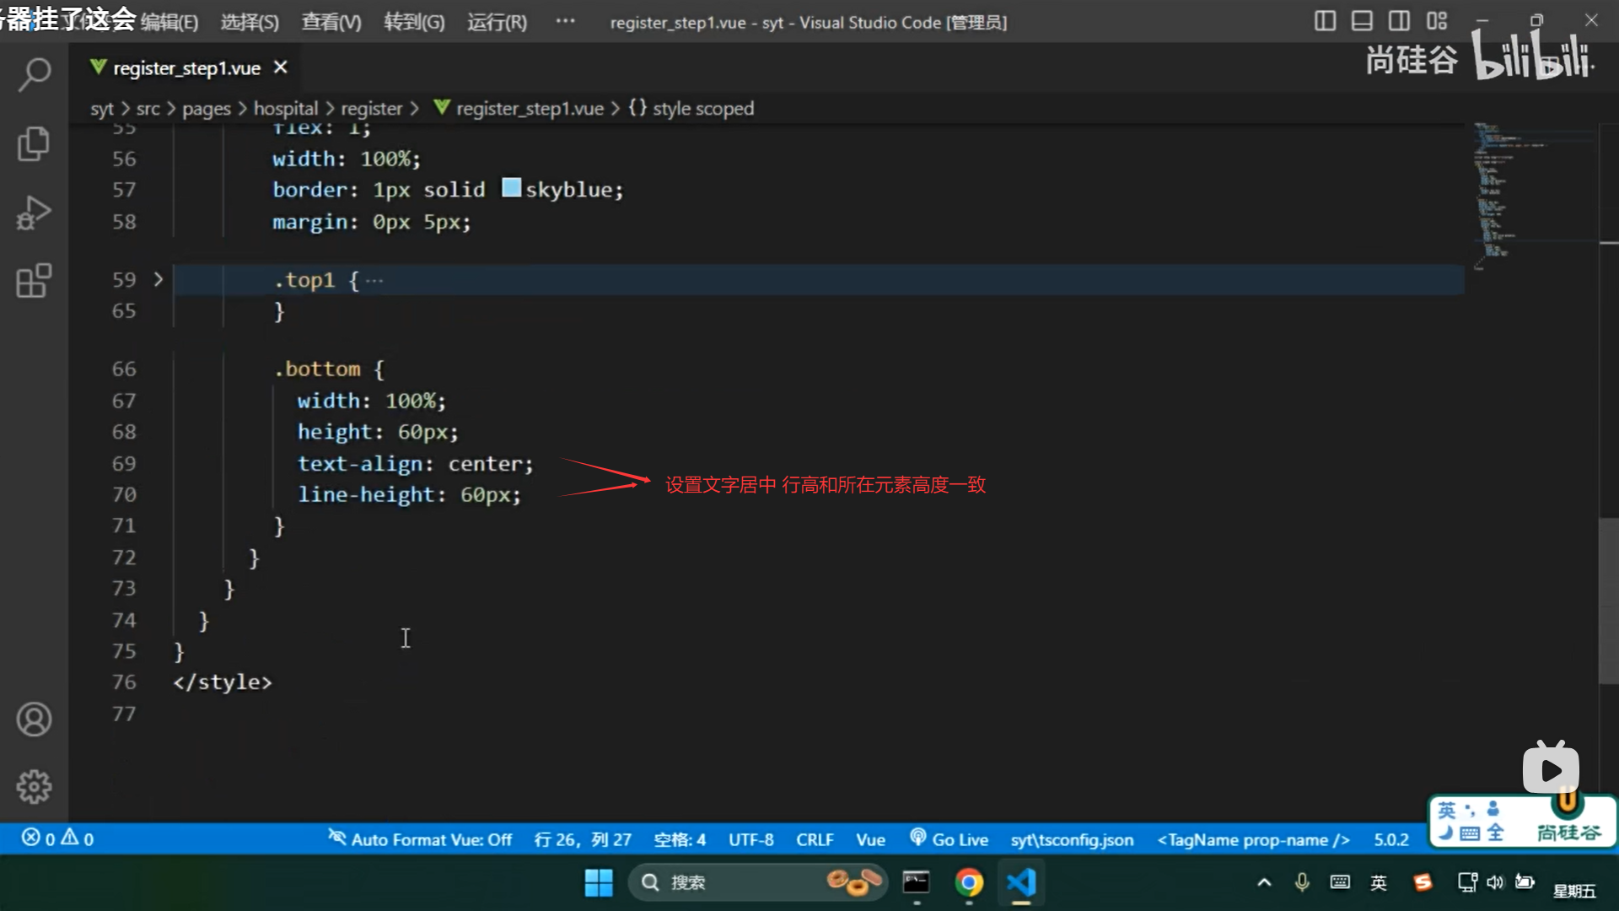This screenshot has height=911, width=1619.
Task: Open the Vue language mode selector
Action: 870,839
